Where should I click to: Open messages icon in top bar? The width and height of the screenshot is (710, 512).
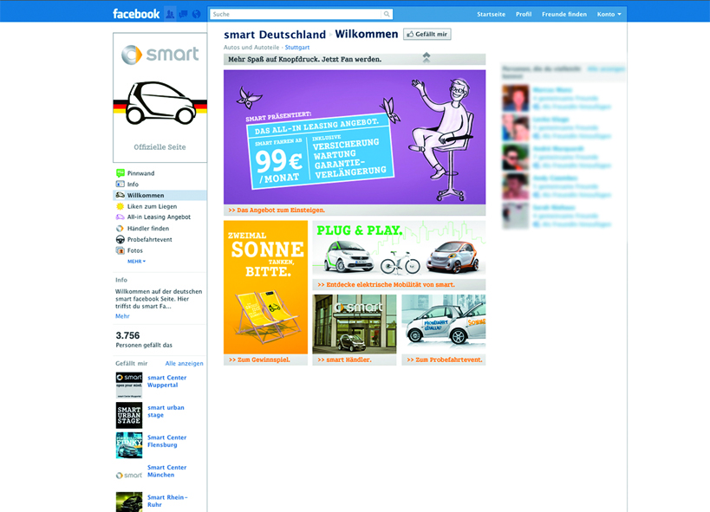[x=183, y=14]
